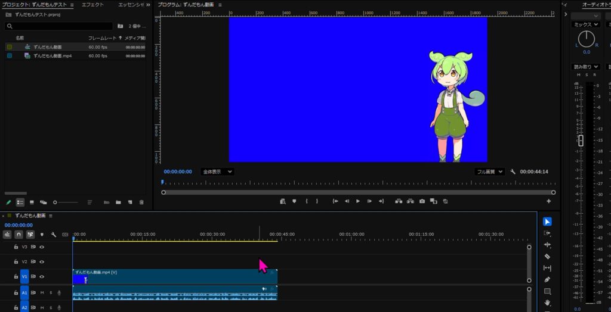The height and width of the screenshot is (312, 611).
Task: Click the project thumbnail zoom slider
Action: [x=55, y=202]
